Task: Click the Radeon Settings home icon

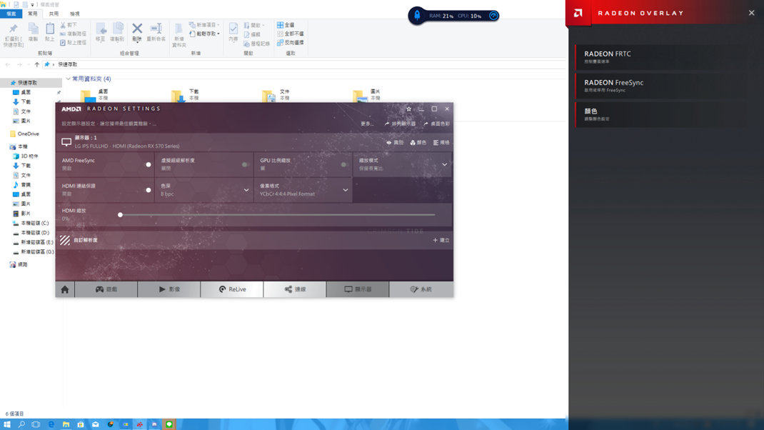Action: [x=65, y=289]
